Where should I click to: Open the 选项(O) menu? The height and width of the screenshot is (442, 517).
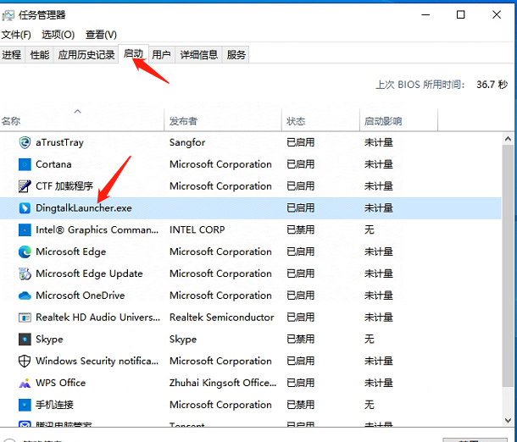[58, 35]
